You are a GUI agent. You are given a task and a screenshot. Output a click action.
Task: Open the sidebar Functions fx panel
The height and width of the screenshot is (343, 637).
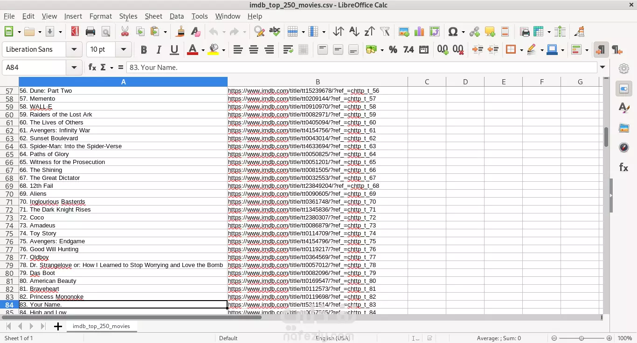[x=624, y=167]
